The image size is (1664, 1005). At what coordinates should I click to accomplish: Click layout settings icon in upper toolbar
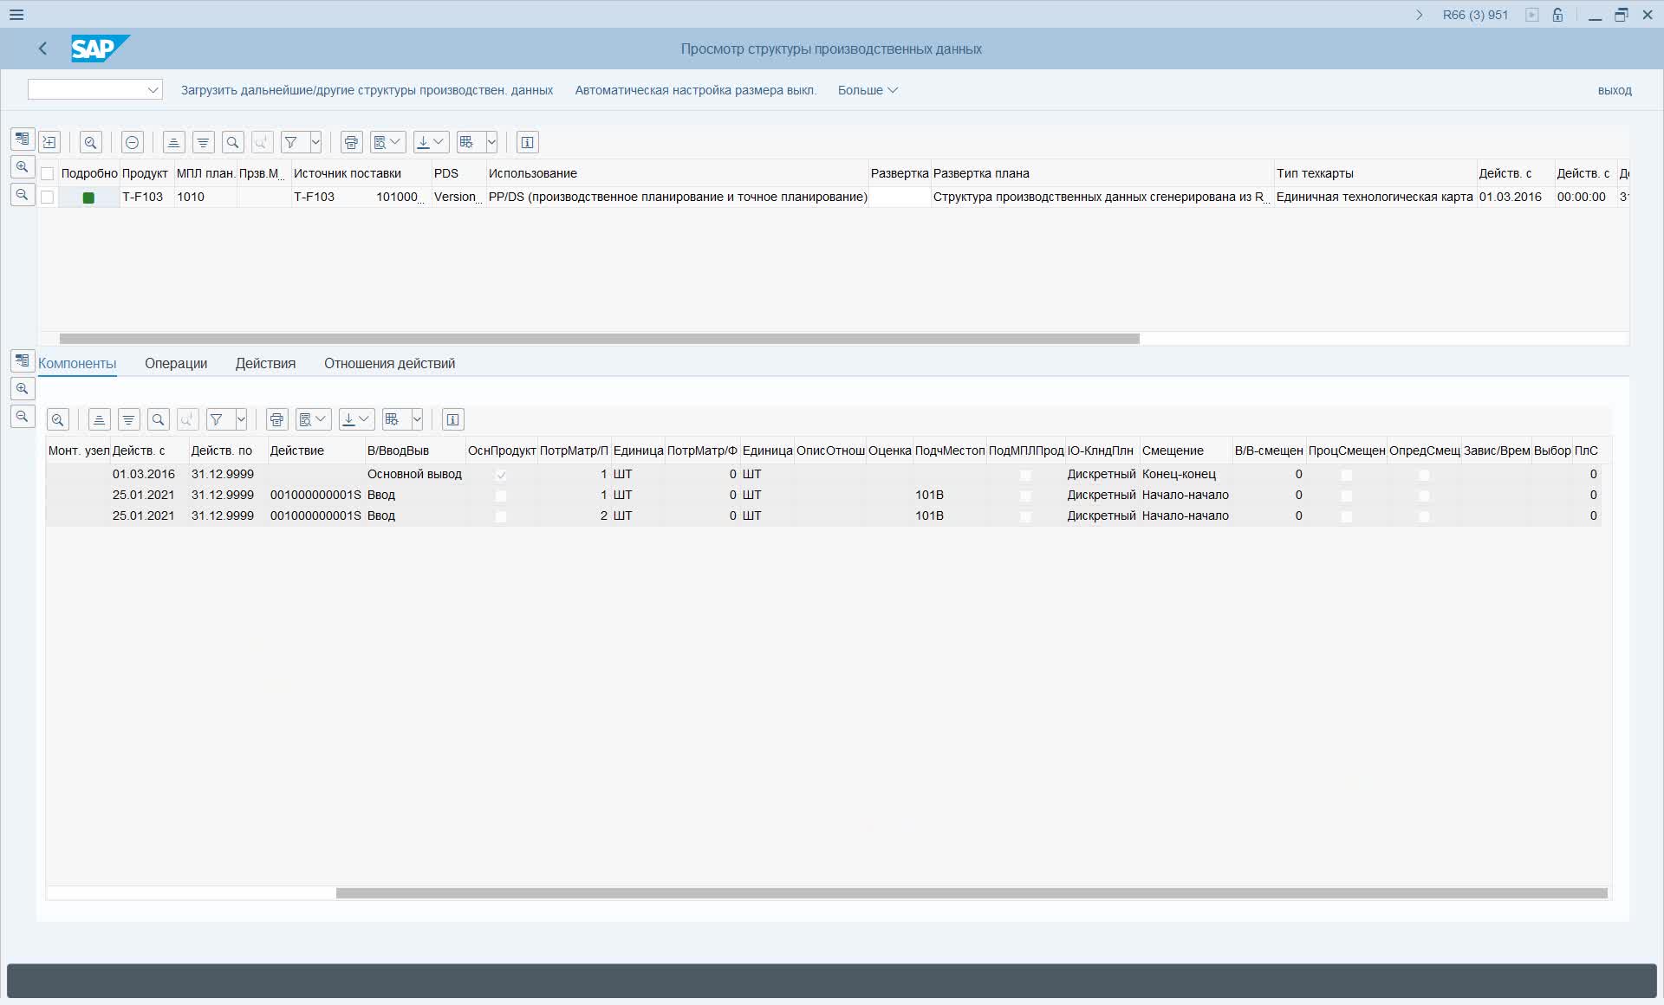tap(468, 142)
